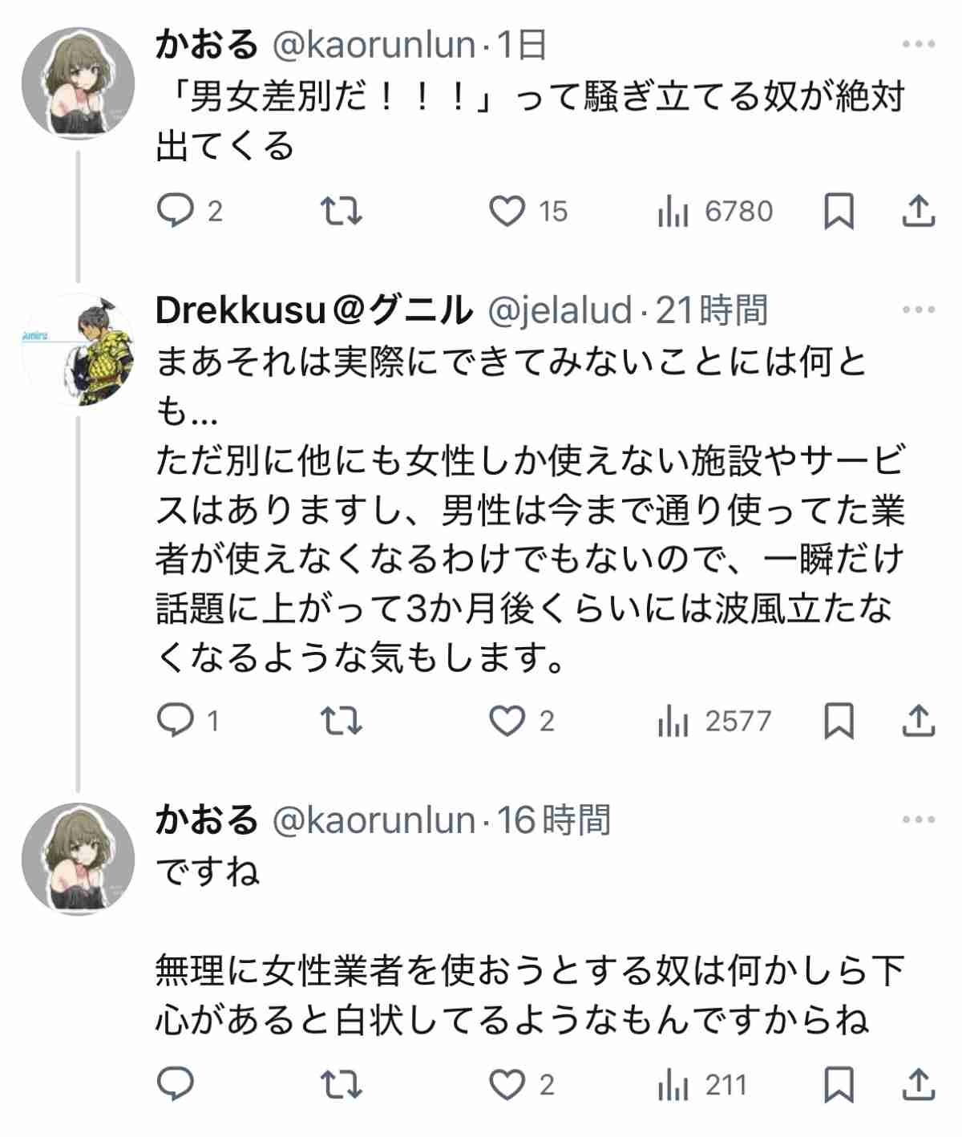The height and width of the screenshot is (1137, 962).
Task: Bookmark the first かおる tweet
Action: click(839, 211)
